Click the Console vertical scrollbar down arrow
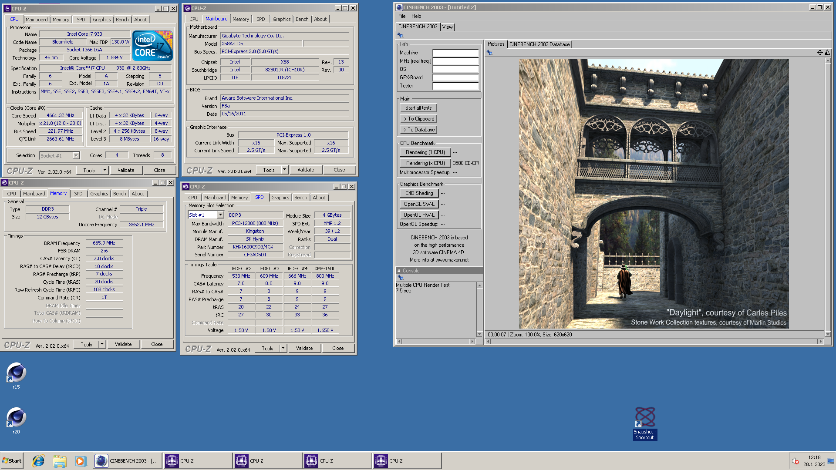Image resolution: width=836 pixels, height=470 pixels. 479,334
